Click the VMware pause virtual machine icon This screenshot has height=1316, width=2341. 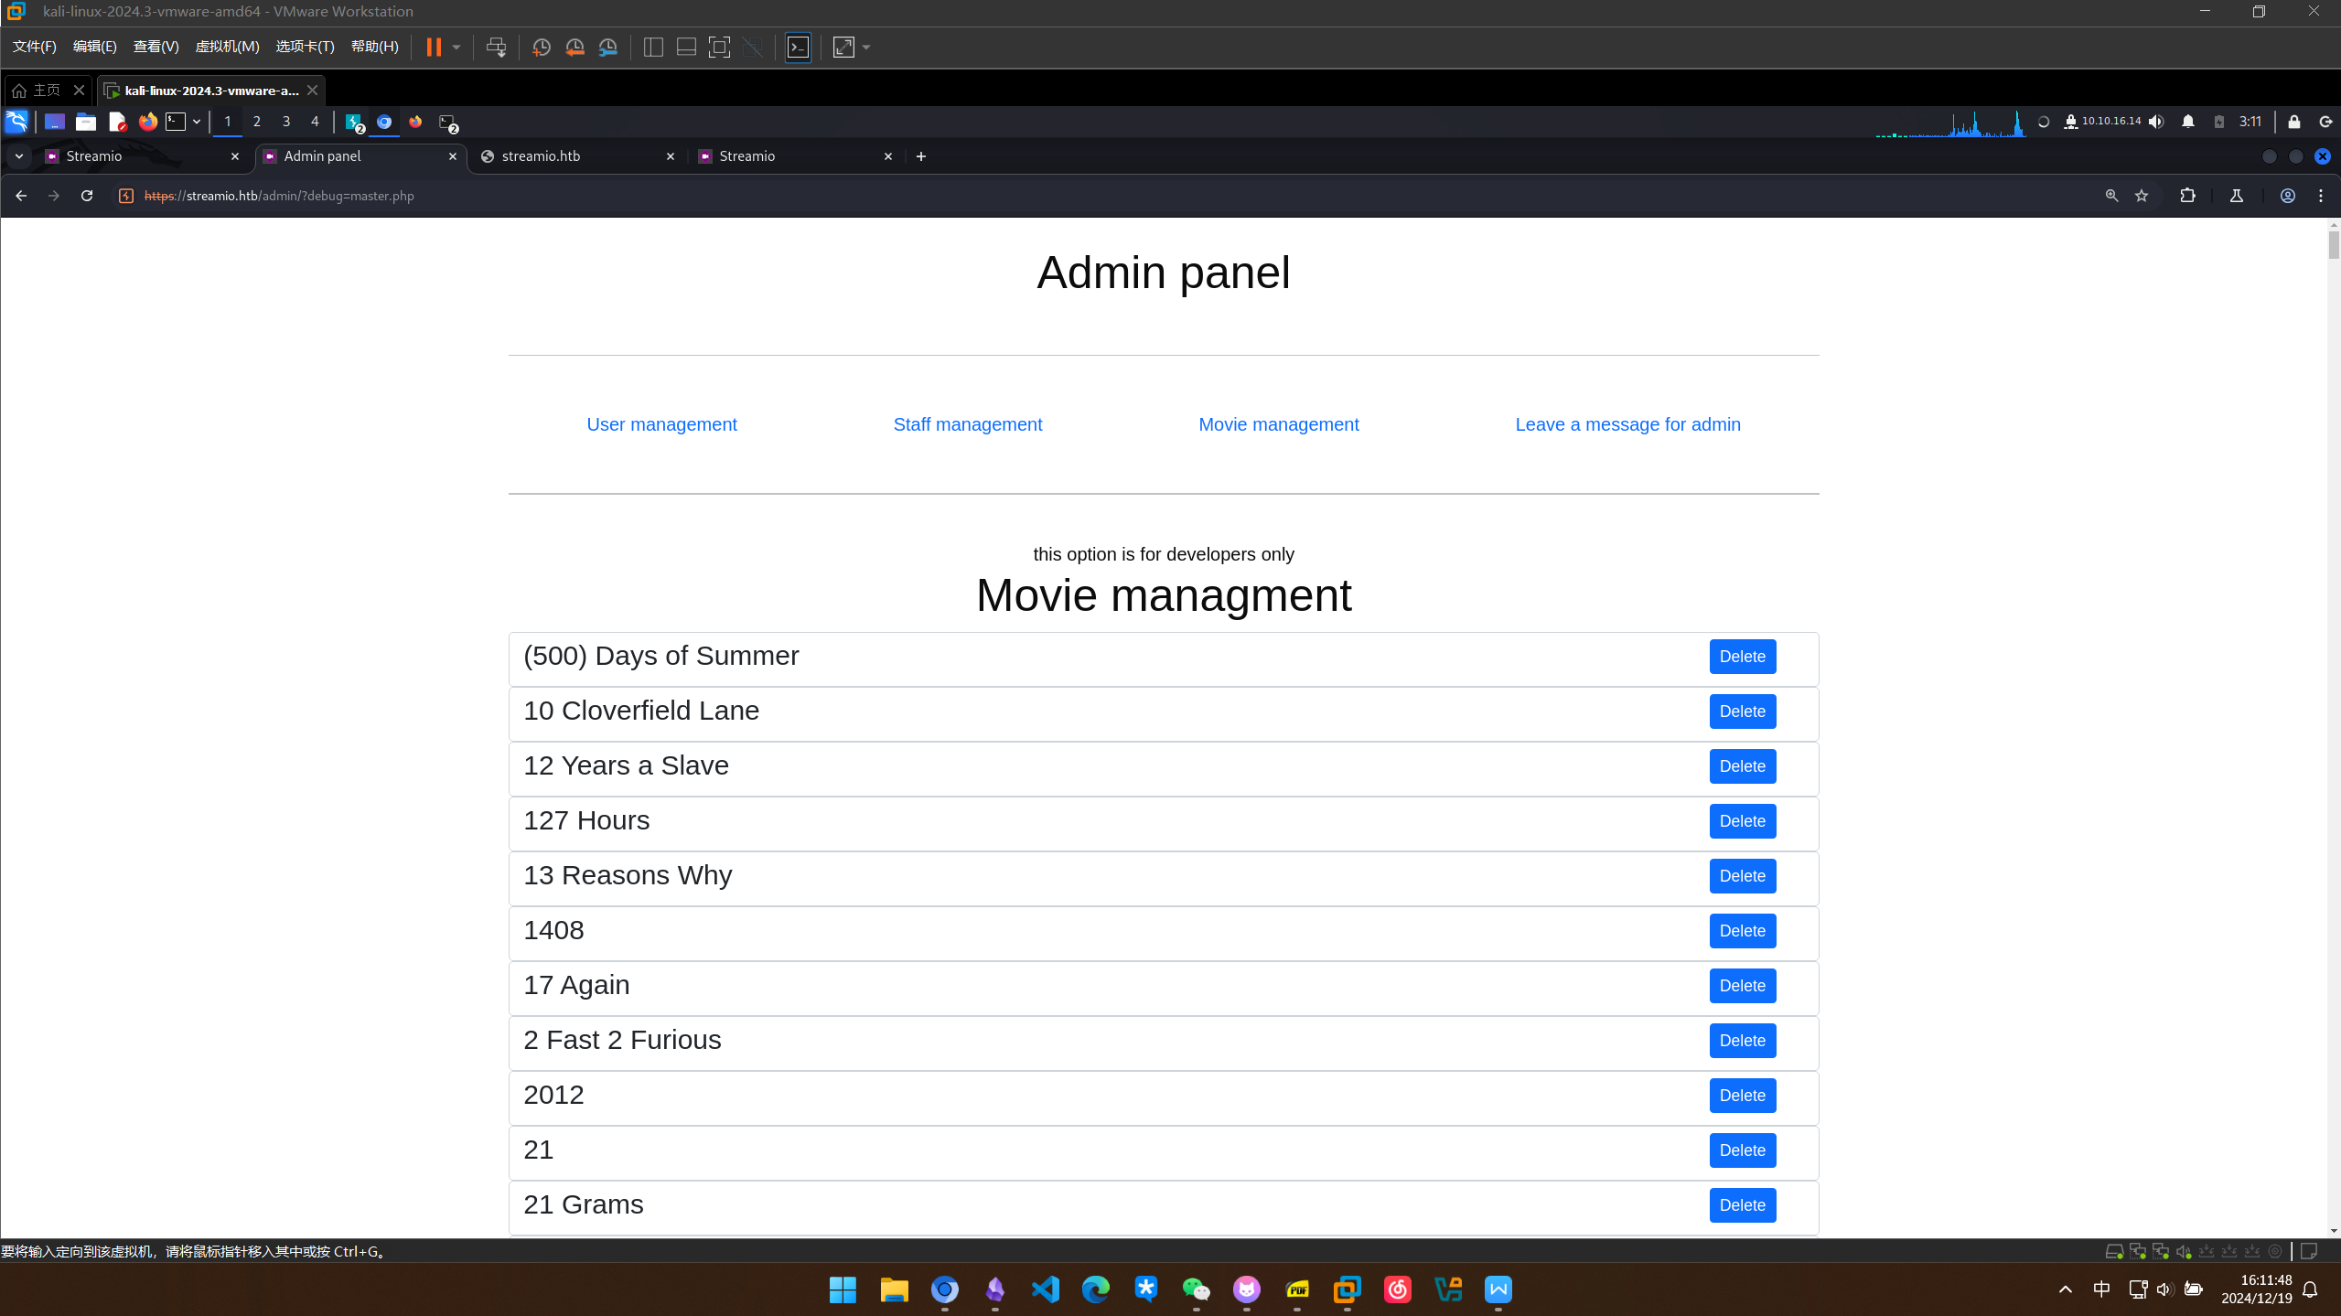click(434, 48)
